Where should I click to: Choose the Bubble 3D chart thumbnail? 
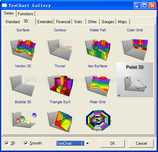[x=23, y=120]
